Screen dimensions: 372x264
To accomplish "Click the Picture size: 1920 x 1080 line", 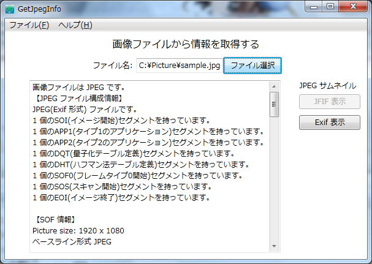I will [78, 230].
